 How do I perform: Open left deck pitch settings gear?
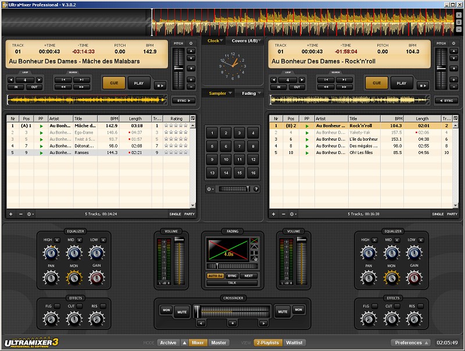point(191,43)
